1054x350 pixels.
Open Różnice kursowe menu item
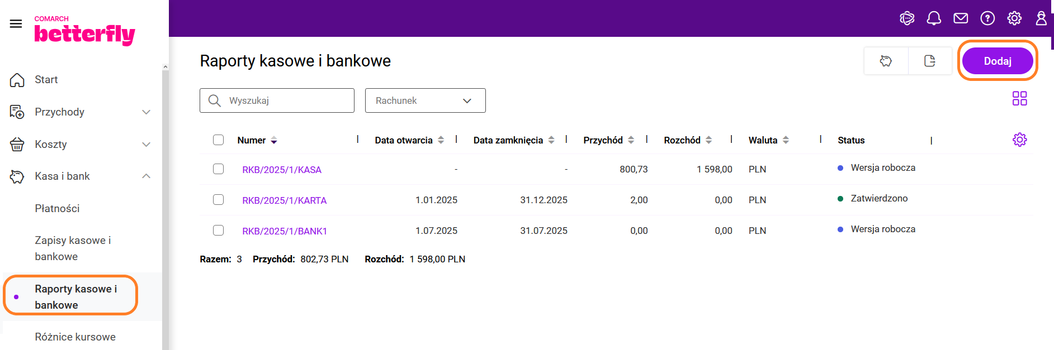[x=75, y=337]
